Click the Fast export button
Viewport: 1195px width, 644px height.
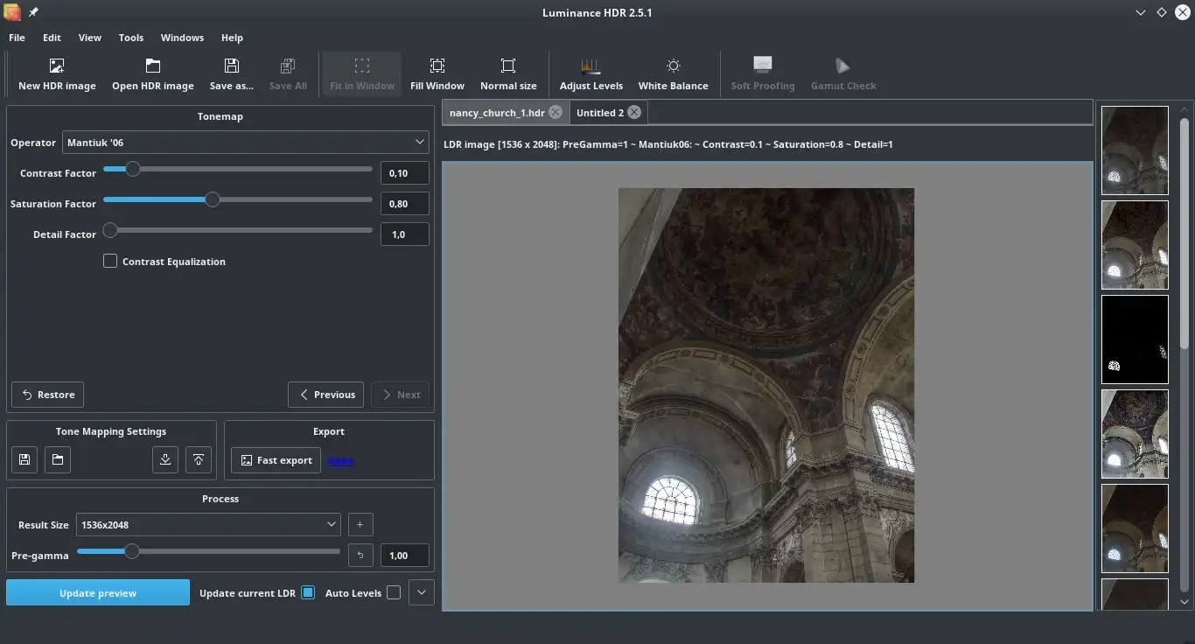coord(276,460)
